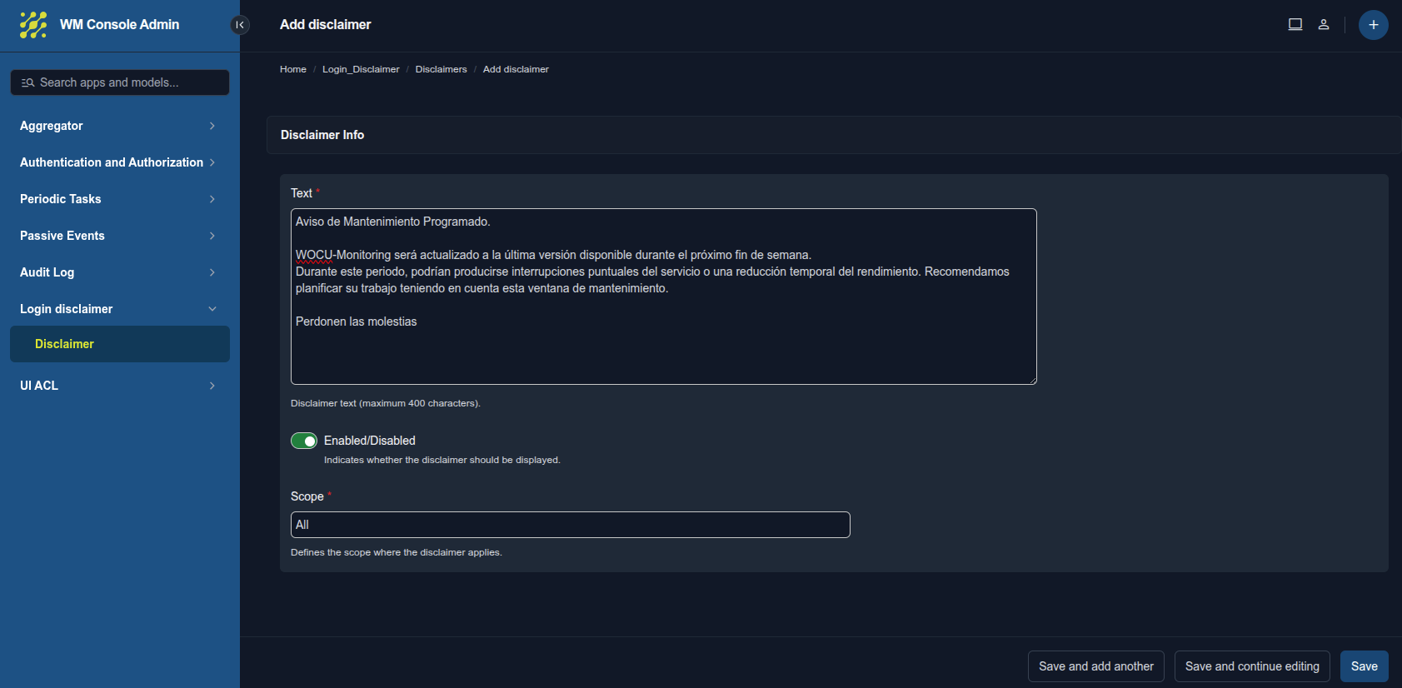
Task: Click the Scope input field
Action: pos(570,525)
